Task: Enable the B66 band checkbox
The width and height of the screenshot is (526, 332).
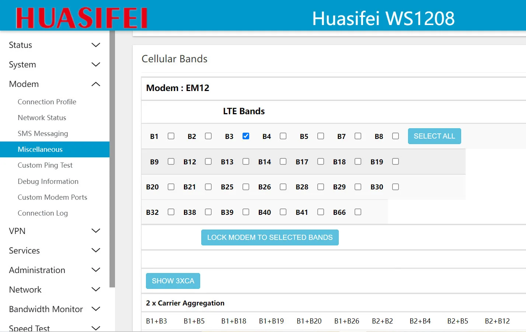Action: point(358,212)
